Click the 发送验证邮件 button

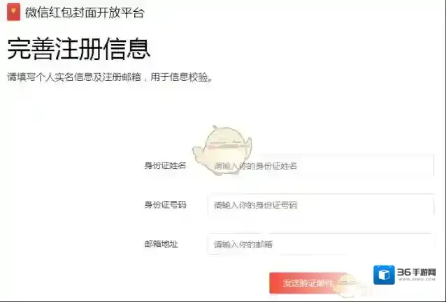click(308, 282)
